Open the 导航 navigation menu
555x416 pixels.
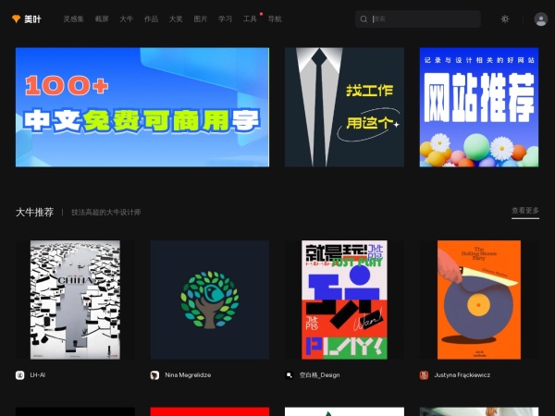click(275, 18)
